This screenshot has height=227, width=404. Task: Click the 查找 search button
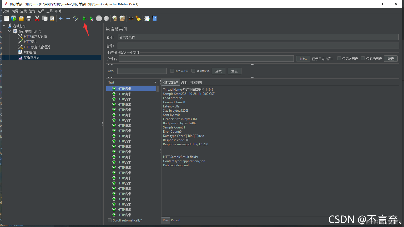coord(218,71)
